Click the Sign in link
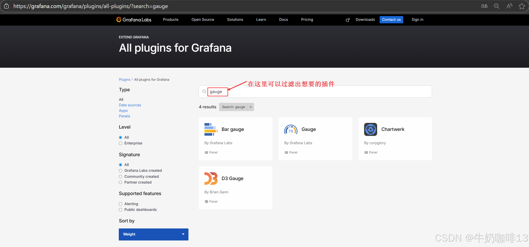 pos(417,20)
